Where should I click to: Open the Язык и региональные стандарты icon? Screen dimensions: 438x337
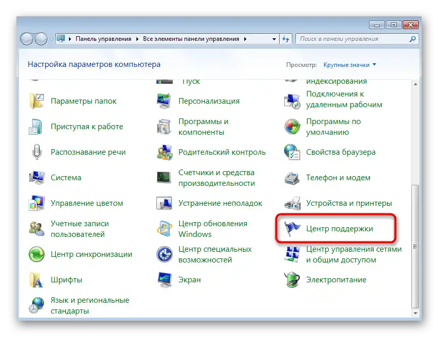tap(37, 305)
